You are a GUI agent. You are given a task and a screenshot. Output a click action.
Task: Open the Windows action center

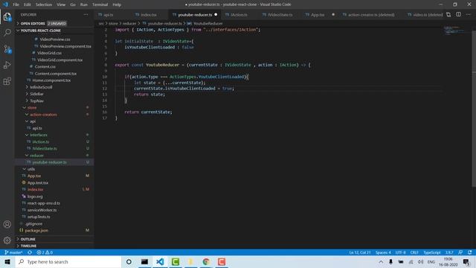466,261
